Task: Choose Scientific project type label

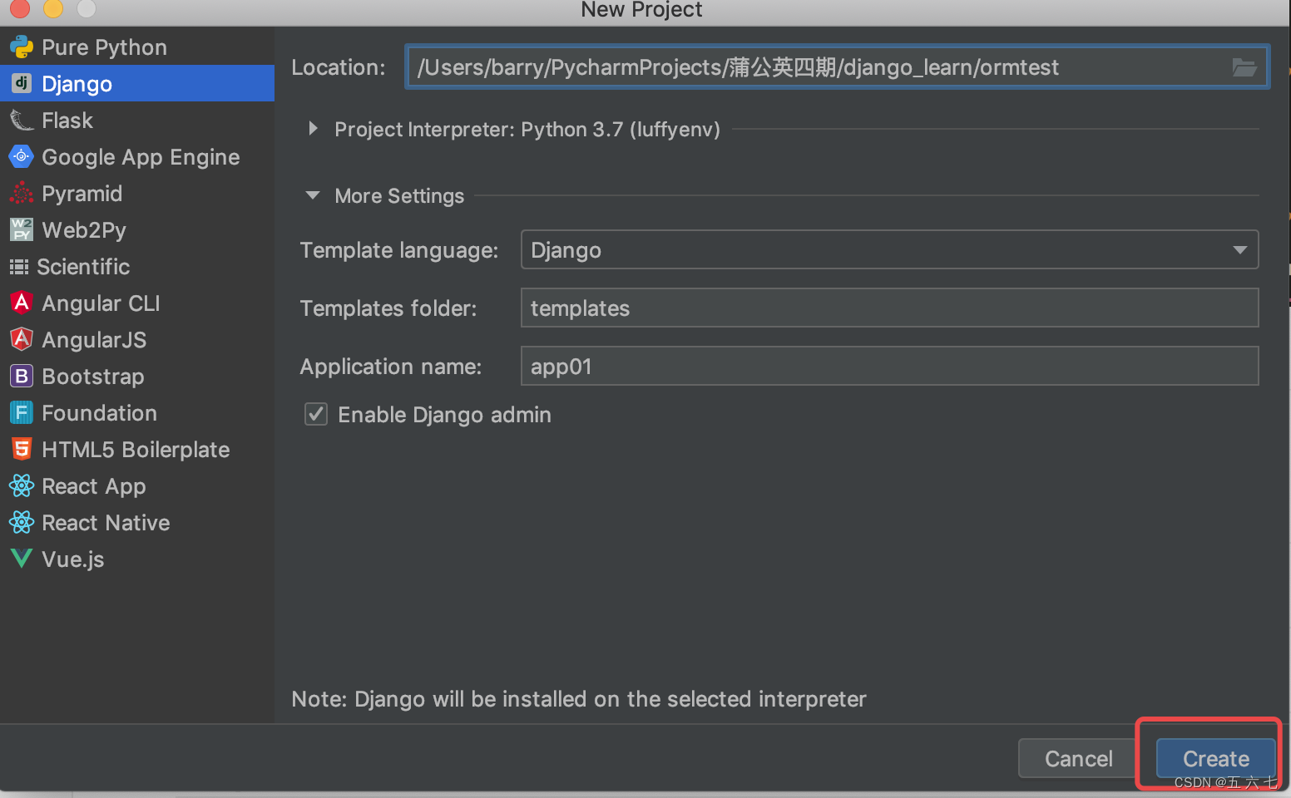Action: tap(83, 267)
